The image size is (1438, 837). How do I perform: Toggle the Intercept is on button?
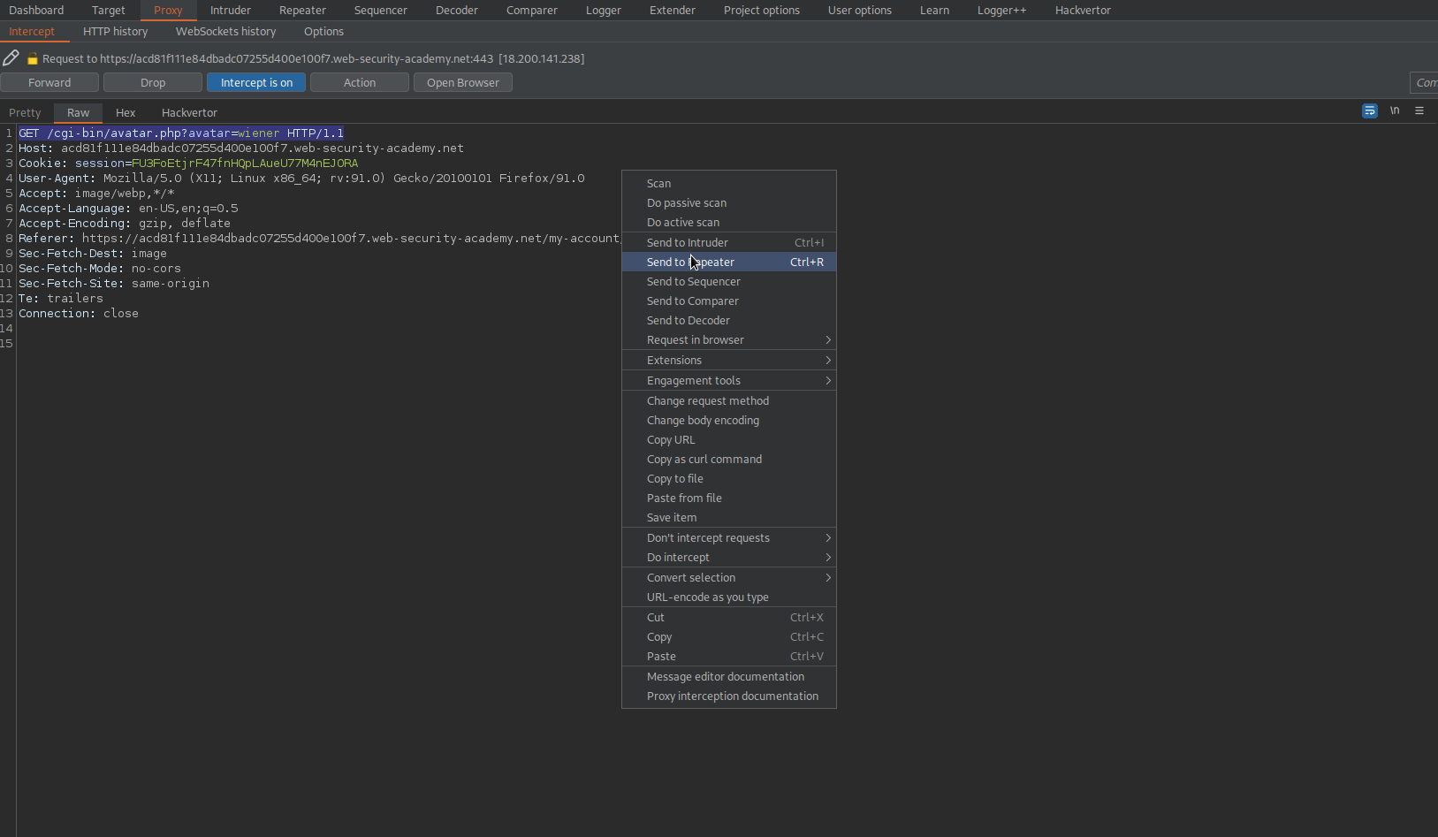click(256, 82)
